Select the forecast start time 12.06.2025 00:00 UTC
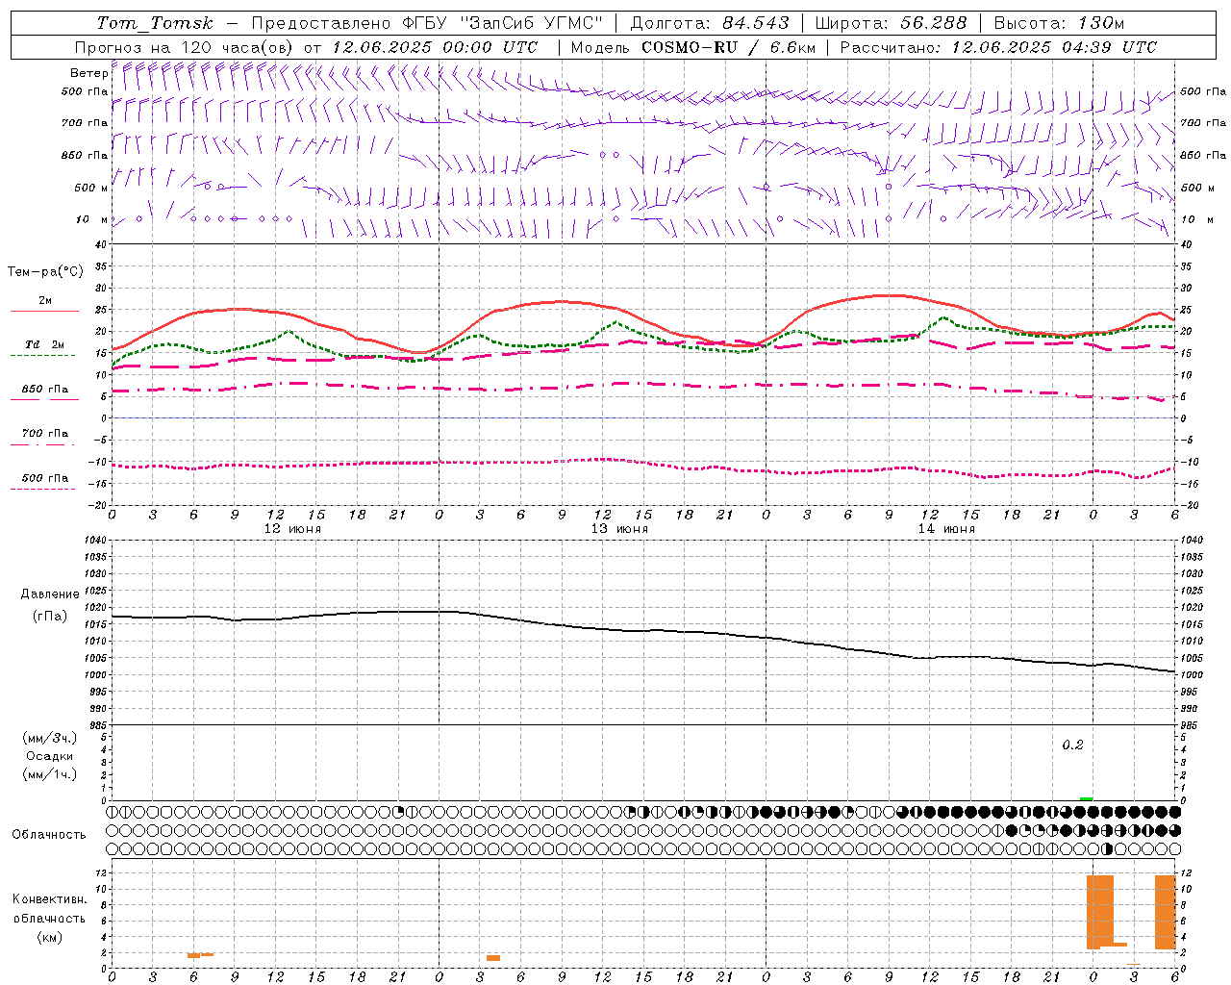 pyautogui.click(x=435, y=47)
